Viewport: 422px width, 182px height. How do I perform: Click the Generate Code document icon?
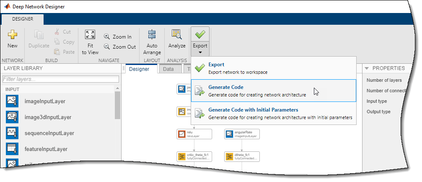tap(200, 91)
